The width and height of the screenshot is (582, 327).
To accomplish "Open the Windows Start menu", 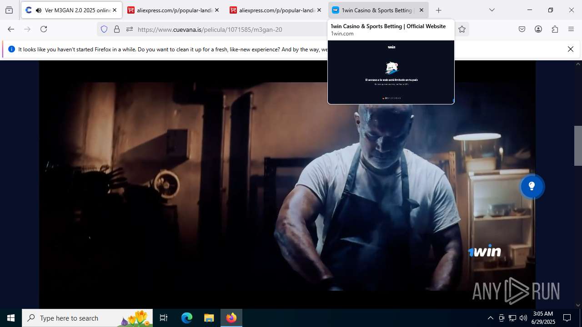I will tap(11, 318).
